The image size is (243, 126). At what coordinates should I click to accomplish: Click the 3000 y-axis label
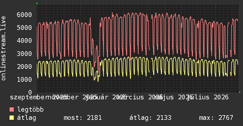pyautogui.click(x=24, y=54)
